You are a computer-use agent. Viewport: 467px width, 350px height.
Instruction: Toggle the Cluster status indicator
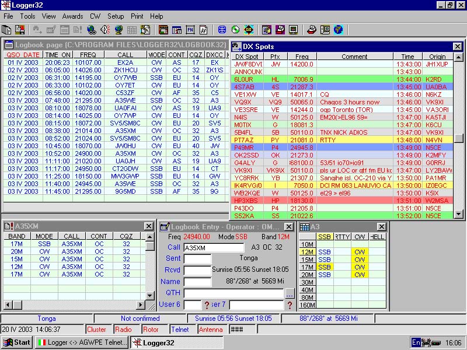96,330
